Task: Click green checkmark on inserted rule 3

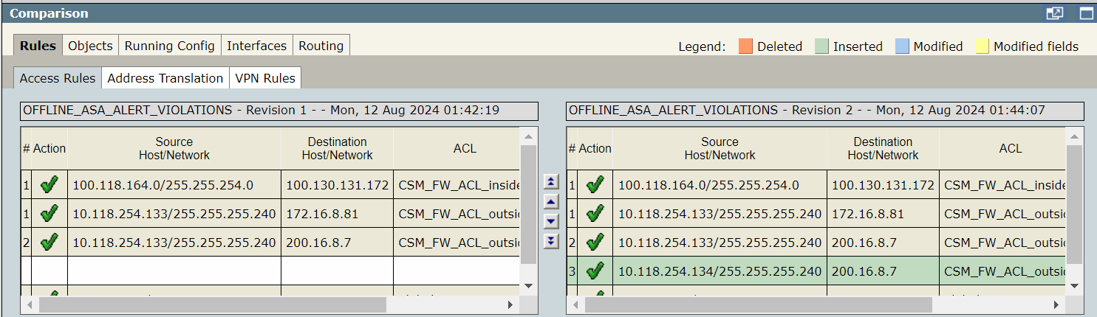Action: [x=595, y=271]
